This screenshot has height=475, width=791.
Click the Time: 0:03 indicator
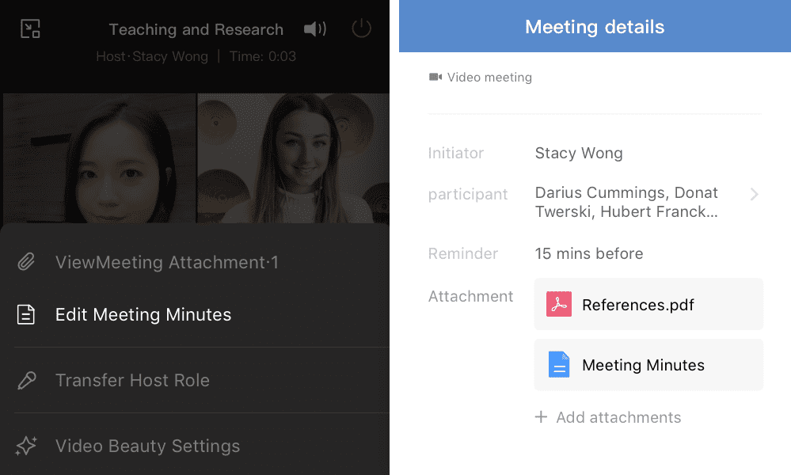pos(262,56)
